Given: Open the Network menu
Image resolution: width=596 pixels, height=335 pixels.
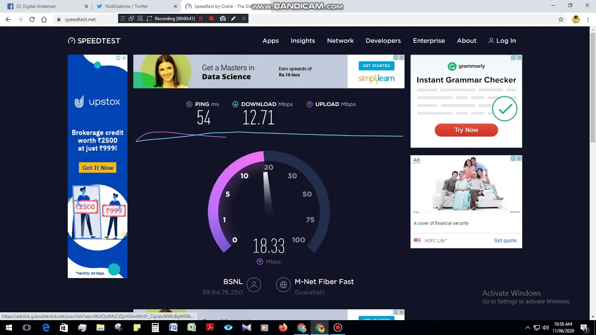Looking at the screenshot, I should pyautogui.click(x=340, y=41).
